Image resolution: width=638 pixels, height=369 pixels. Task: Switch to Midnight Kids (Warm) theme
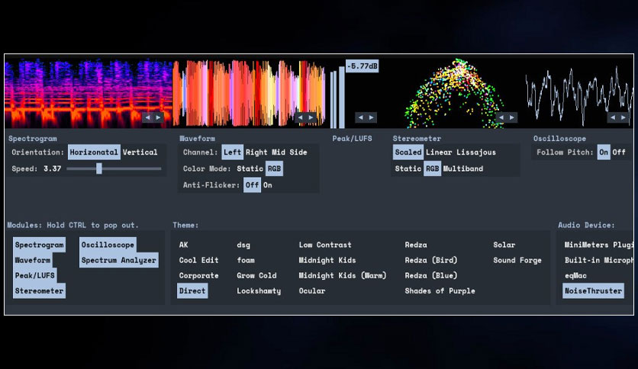click(343, 275)
